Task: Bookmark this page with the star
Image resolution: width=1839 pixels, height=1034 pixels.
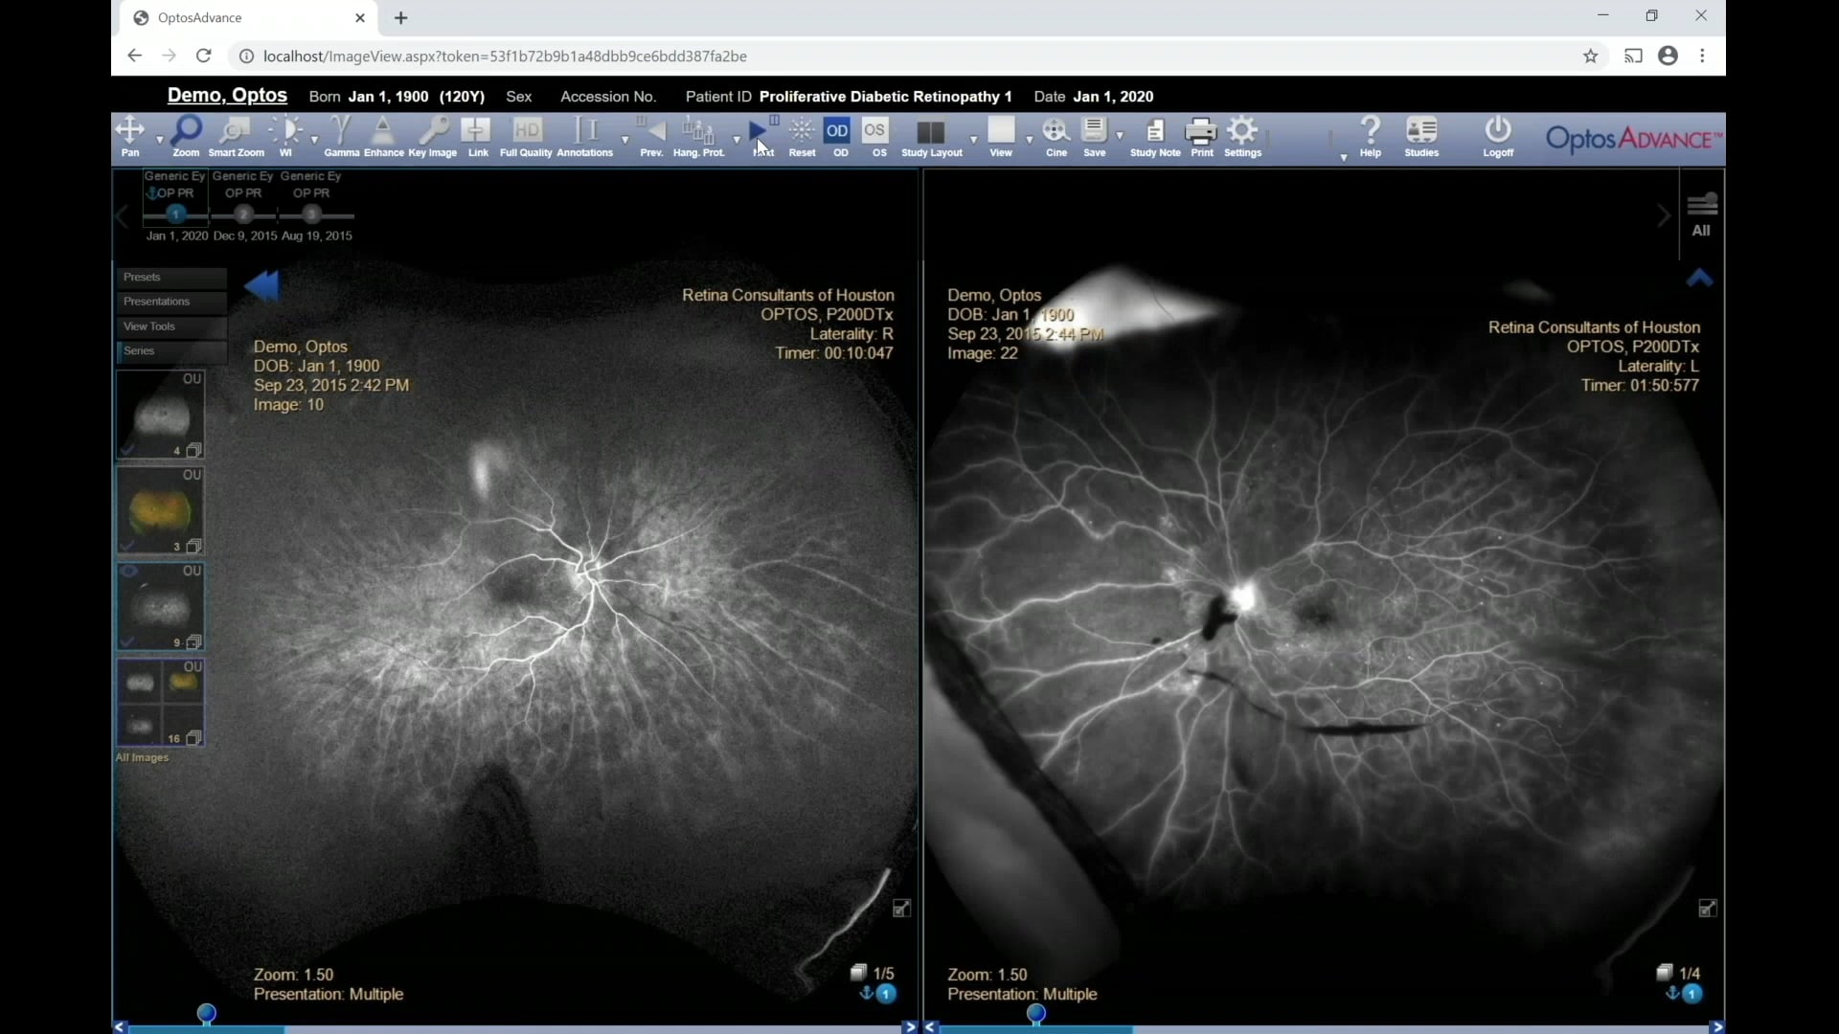Action: pos(1590,56)
